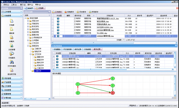
Task: Click status icon of the 65.05KB document row
Action: pyautogui.click(x=58, y=19)
